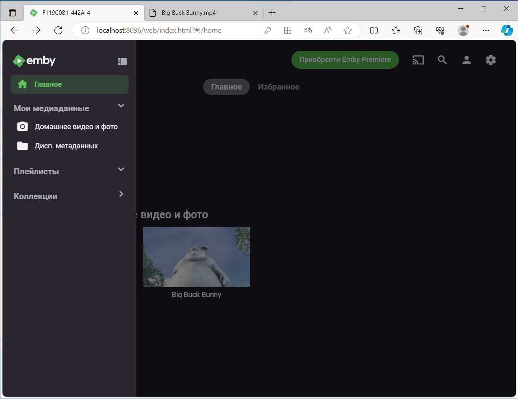Open Дисп. метаданных in sidebar

pyautogui.click(x=70, y=146)
